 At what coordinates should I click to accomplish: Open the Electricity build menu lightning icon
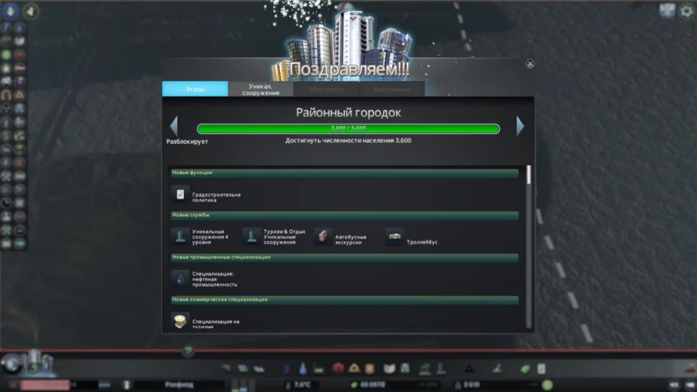pyautogui.click(x=288, y=368)
